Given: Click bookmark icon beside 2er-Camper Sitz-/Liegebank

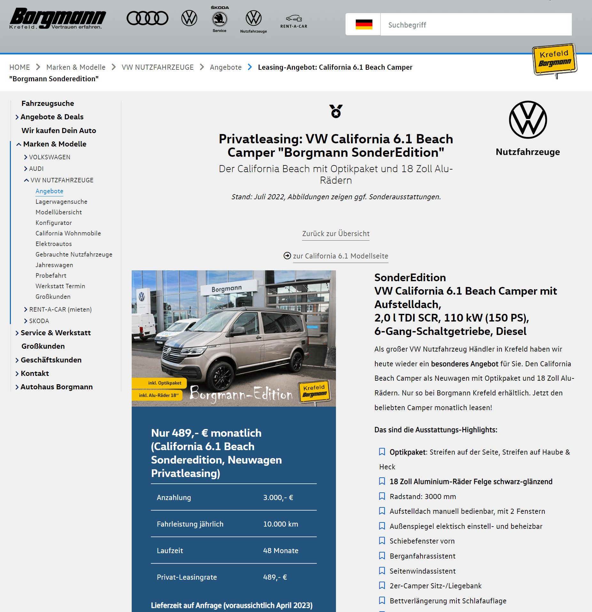Looking at the screenshot, I should [x=382, y=585].
